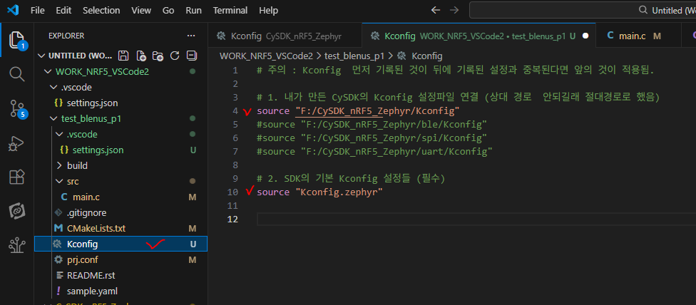Viewport: 696px width, 305px height.
Task: Collapse the UNTITLED workspace section
Action: tap(41, 56)
